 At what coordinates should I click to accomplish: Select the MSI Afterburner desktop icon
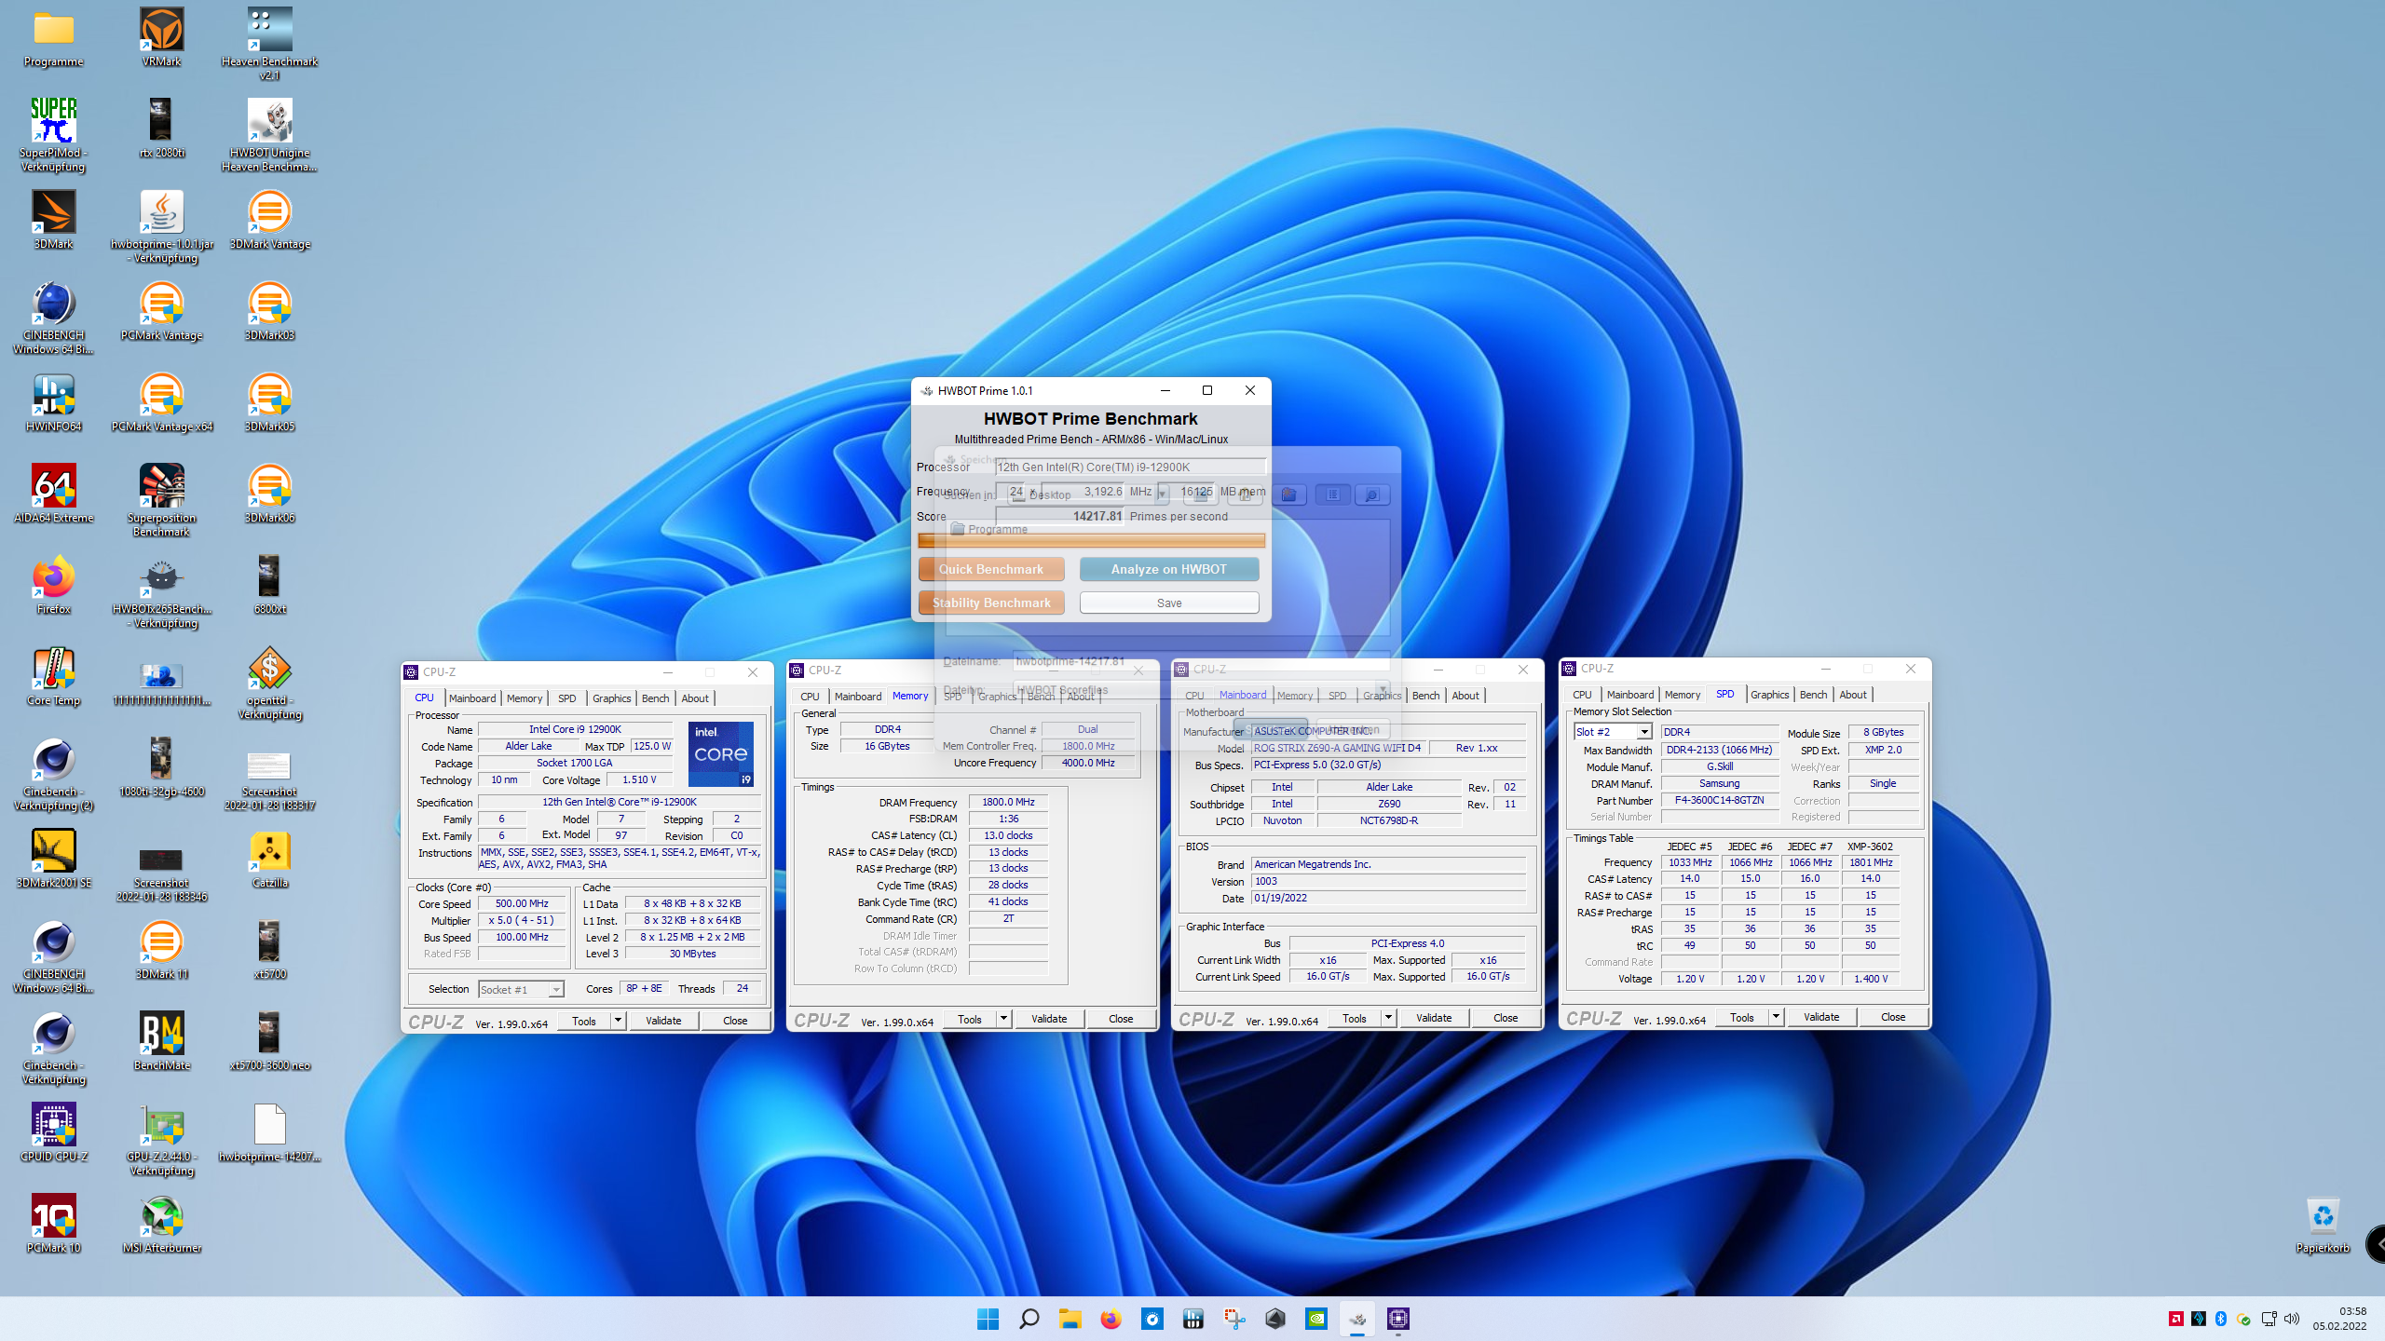pyautogui.click(x=162, y=1224)
